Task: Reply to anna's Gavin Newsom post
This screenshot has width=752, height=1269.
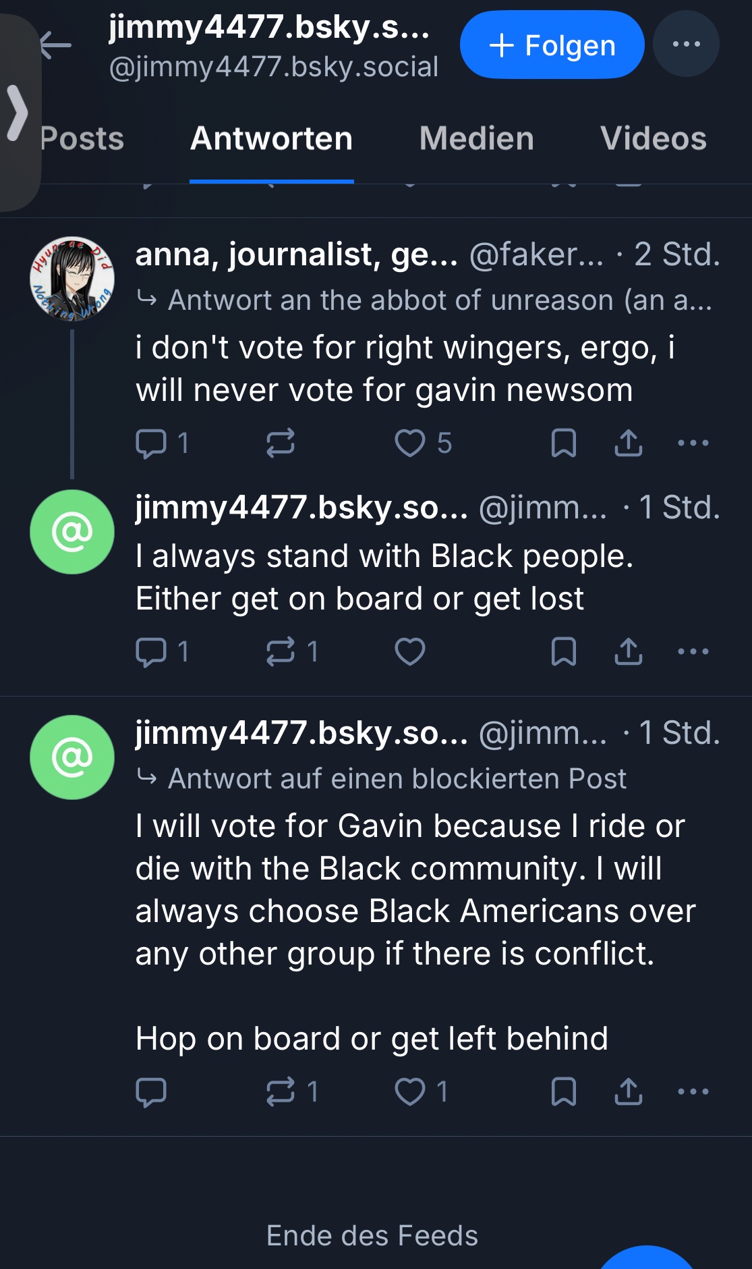Action: [151, 443]
